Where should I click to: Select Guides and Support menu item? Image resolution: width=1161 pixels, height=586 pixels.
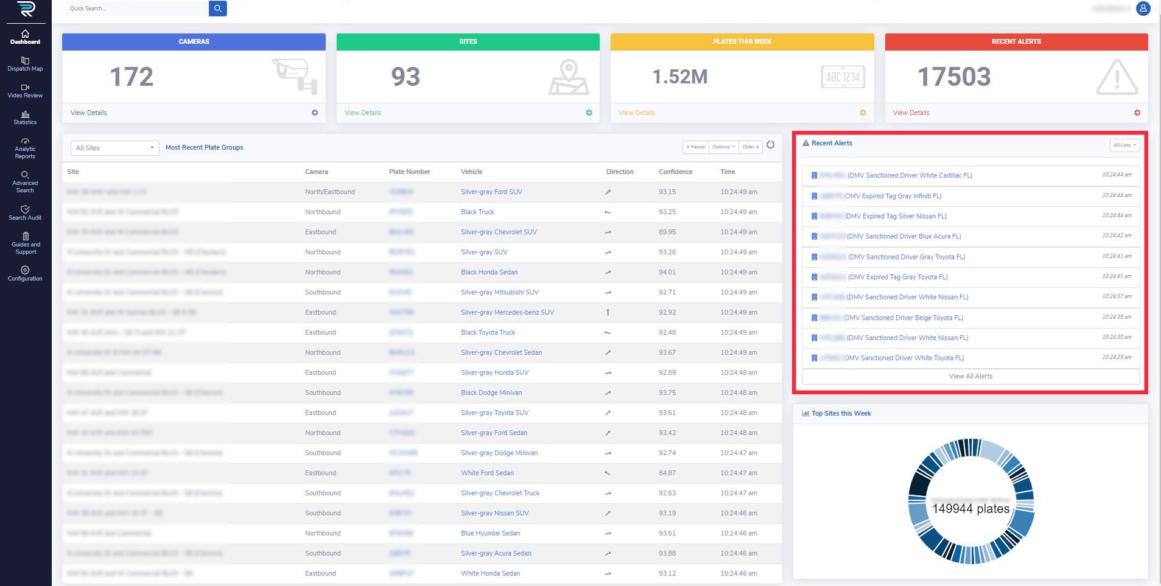(26, 243)
